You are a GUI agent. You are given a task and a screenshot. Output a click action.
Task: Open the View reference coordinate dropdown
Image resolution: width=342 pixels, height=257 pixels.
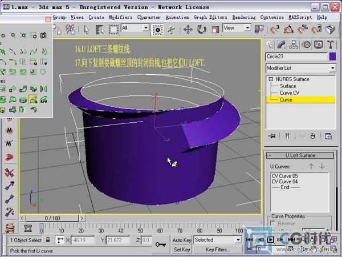click(x=247, y=28)
